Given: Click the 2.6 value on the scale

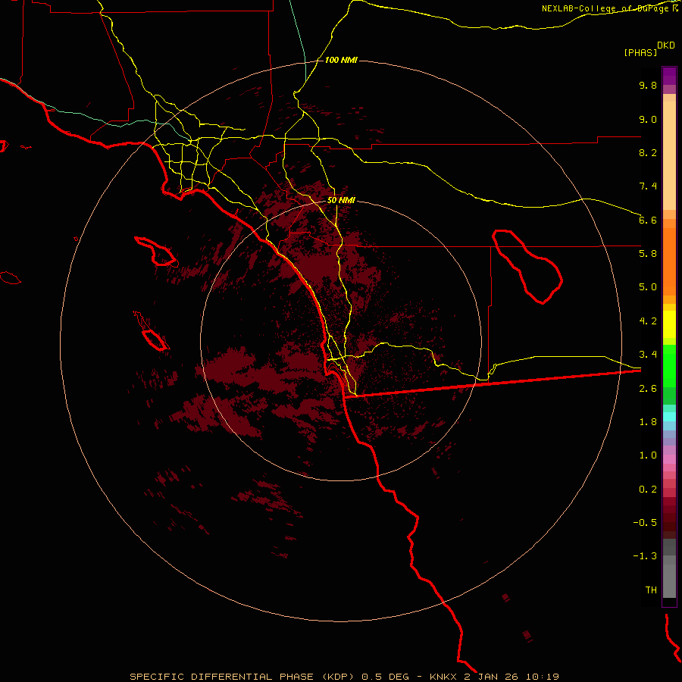Looking at the screenshot, I should [648, 389].
